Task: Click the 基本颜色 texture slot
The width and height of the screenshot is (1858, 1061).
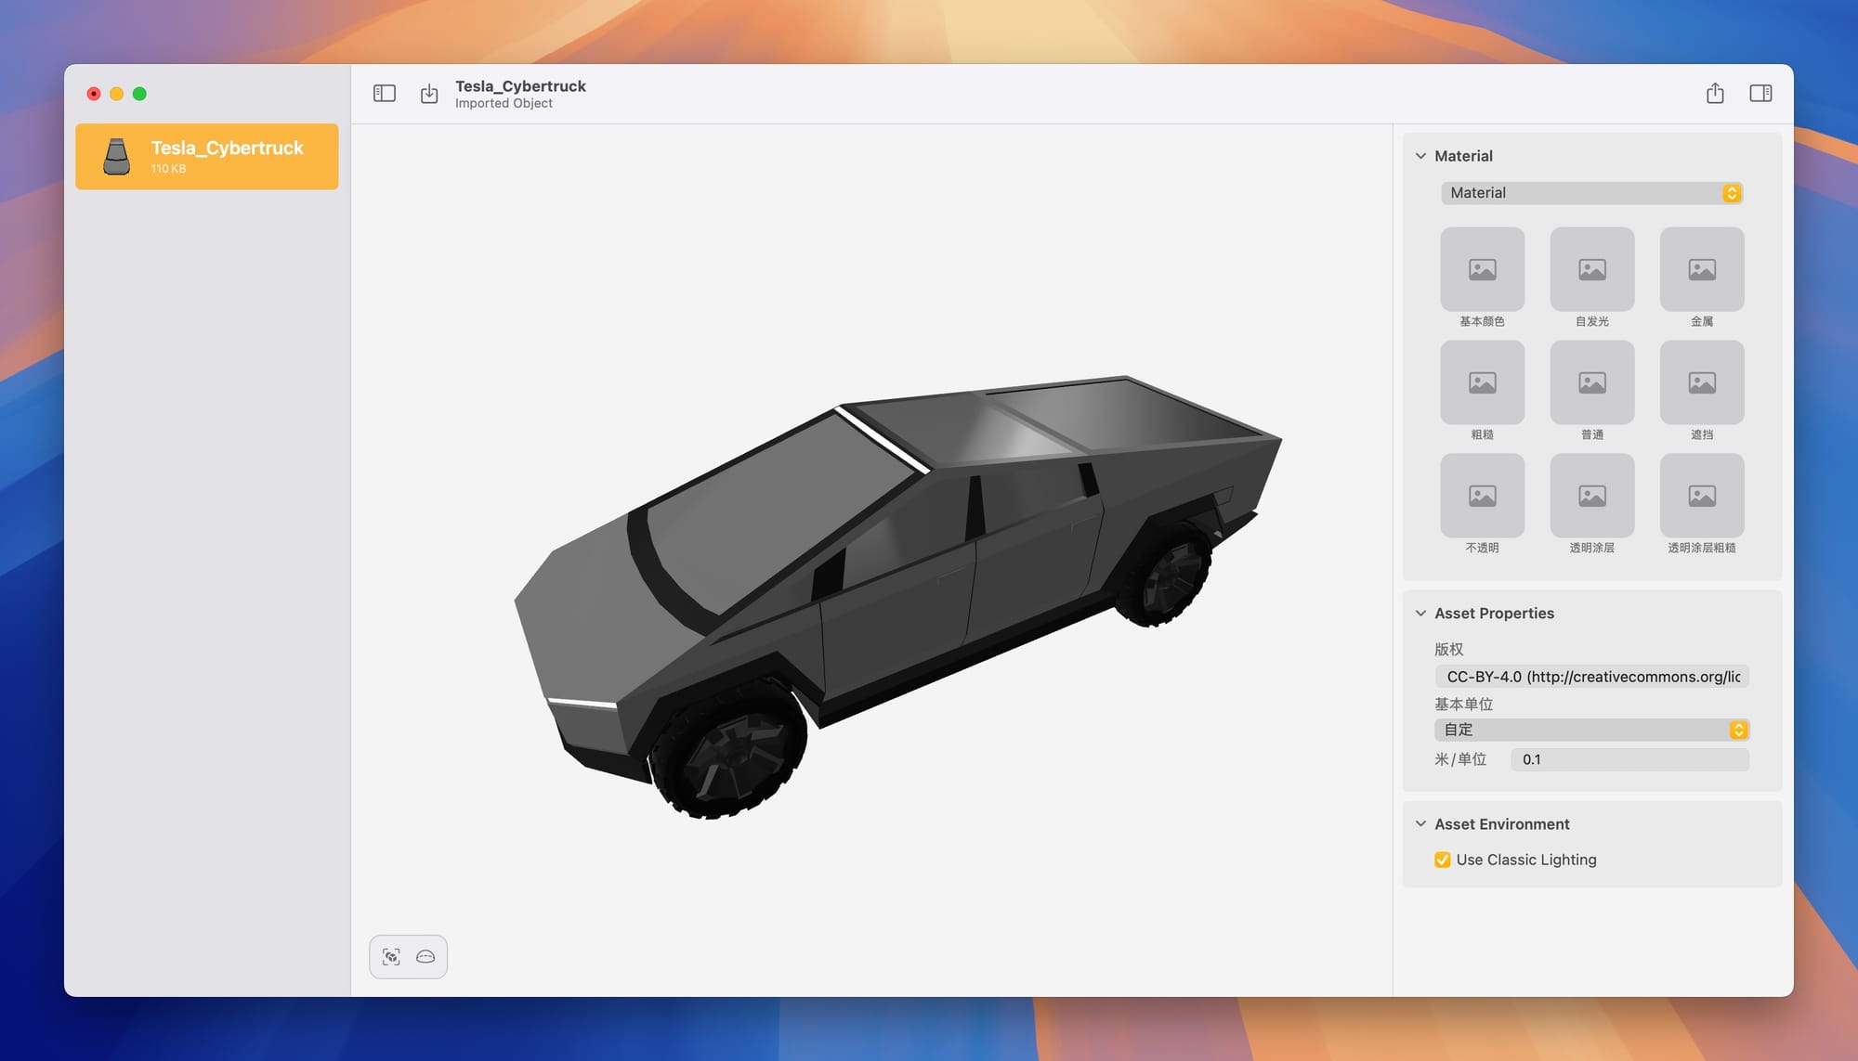Action: click(1482, 269)
